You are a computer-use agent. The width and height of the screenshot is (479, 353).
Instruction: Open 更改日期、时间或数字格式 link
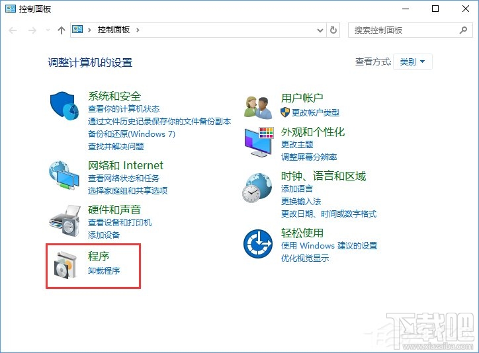tap(329, 214)
